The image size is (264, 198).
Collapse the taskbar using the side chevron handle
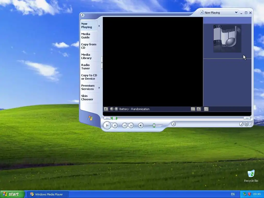coord(102,63)
